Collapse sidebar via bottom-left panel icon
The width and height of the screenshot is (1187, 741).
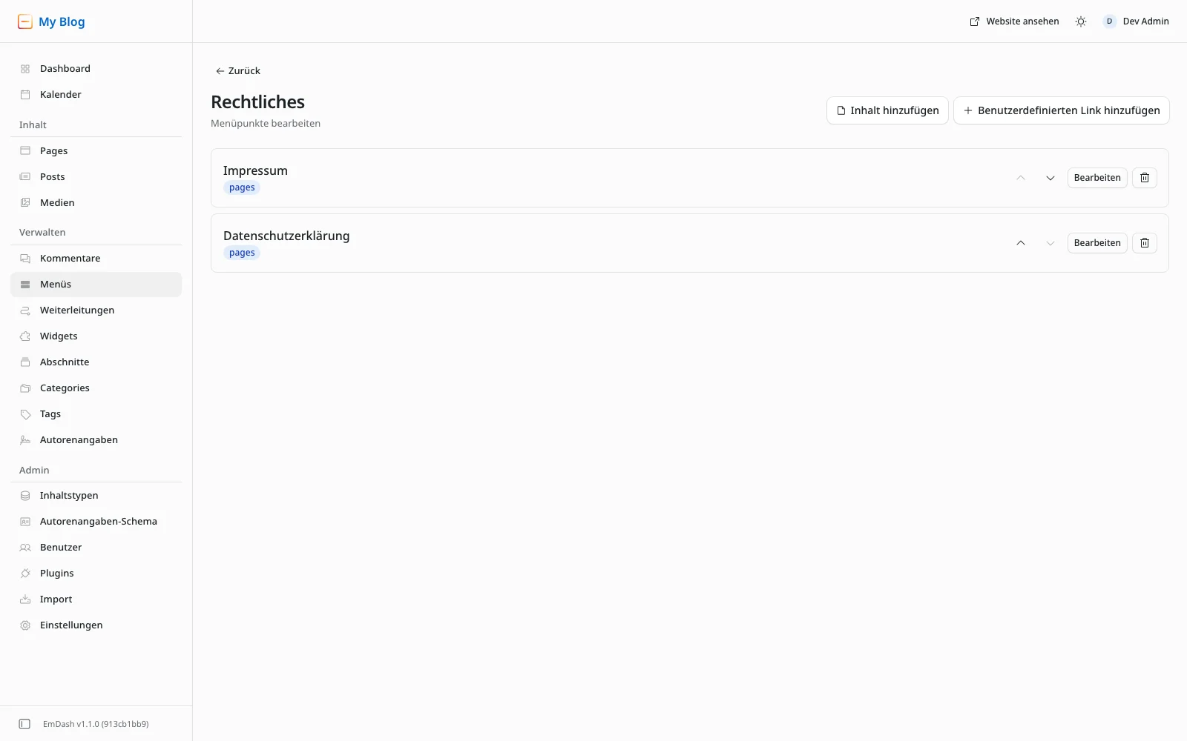point(24,724)
